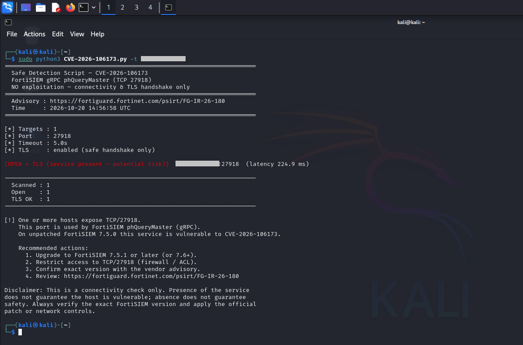Image resolution: width=523 pixels, height=345 pixels.
Task: Switch to workspace 1
Action: pos(109,7)
